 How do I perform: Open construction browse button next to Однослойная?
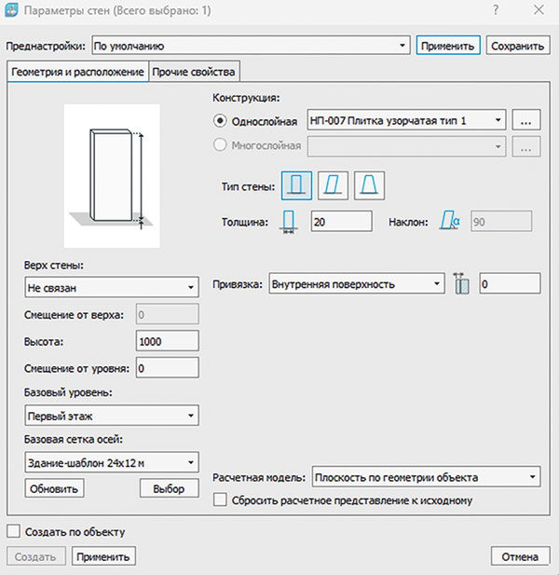(526, 120)
